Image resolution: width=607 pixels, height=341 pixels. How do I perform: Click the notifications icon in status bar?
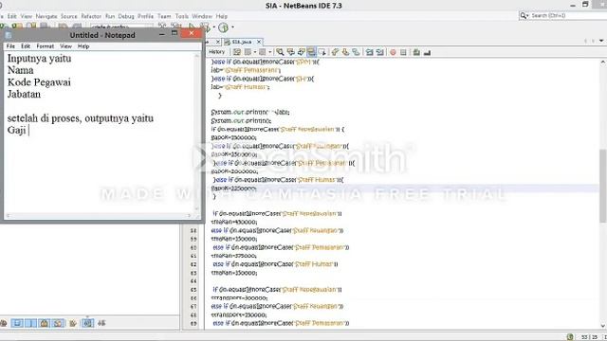tap(570, 337)
